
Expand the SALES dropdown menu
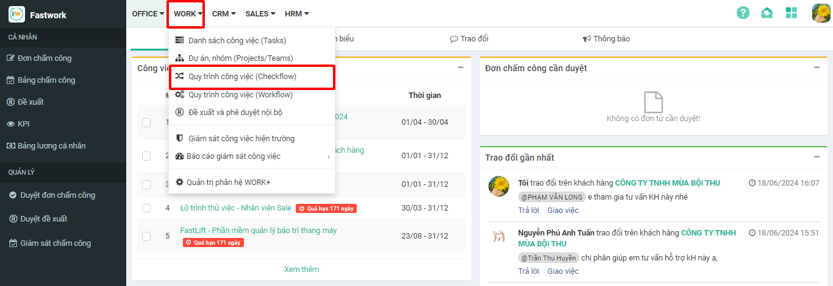click(260, 13)
